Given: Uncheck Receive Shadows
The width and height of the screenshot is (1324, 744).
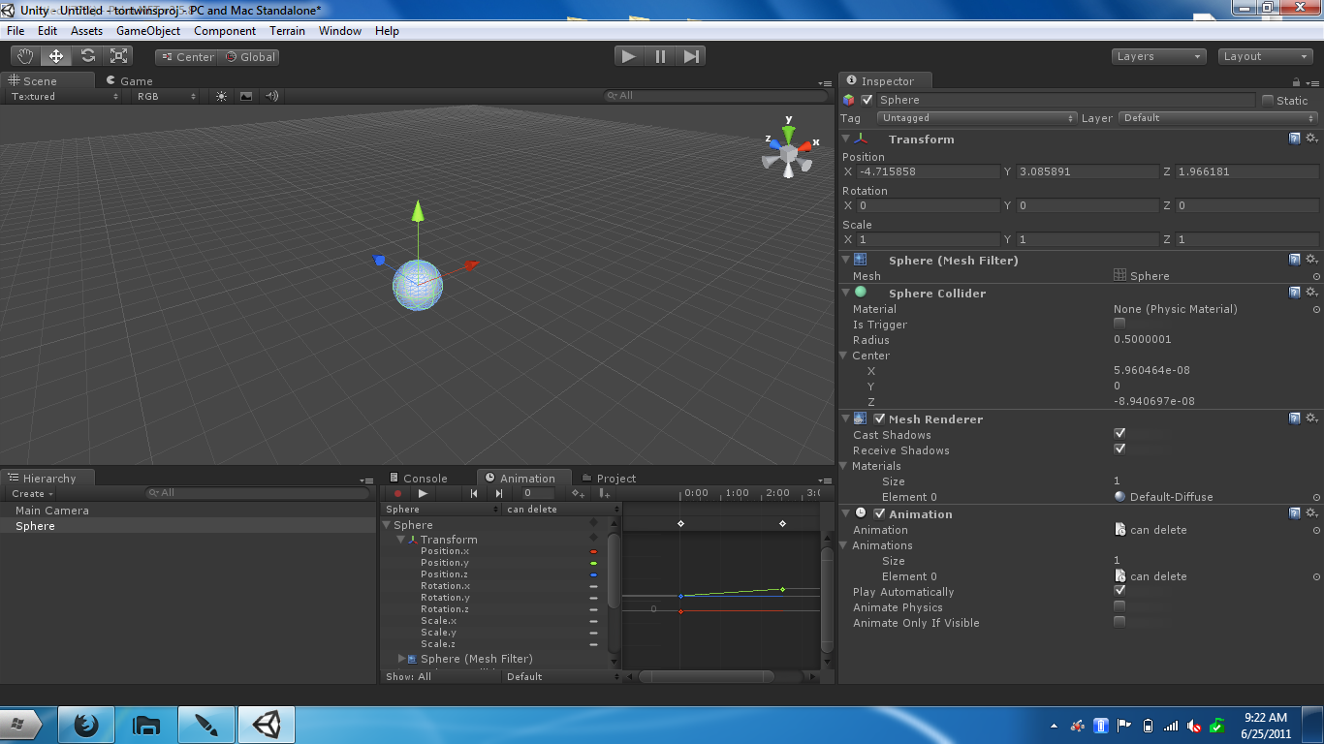Looking at the screenshot, I should 1119,449.
